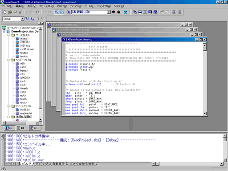The height and width of the screenshot is (171, 228).
Task: Click the Save diskette icon
Action: tap(15, 12)
